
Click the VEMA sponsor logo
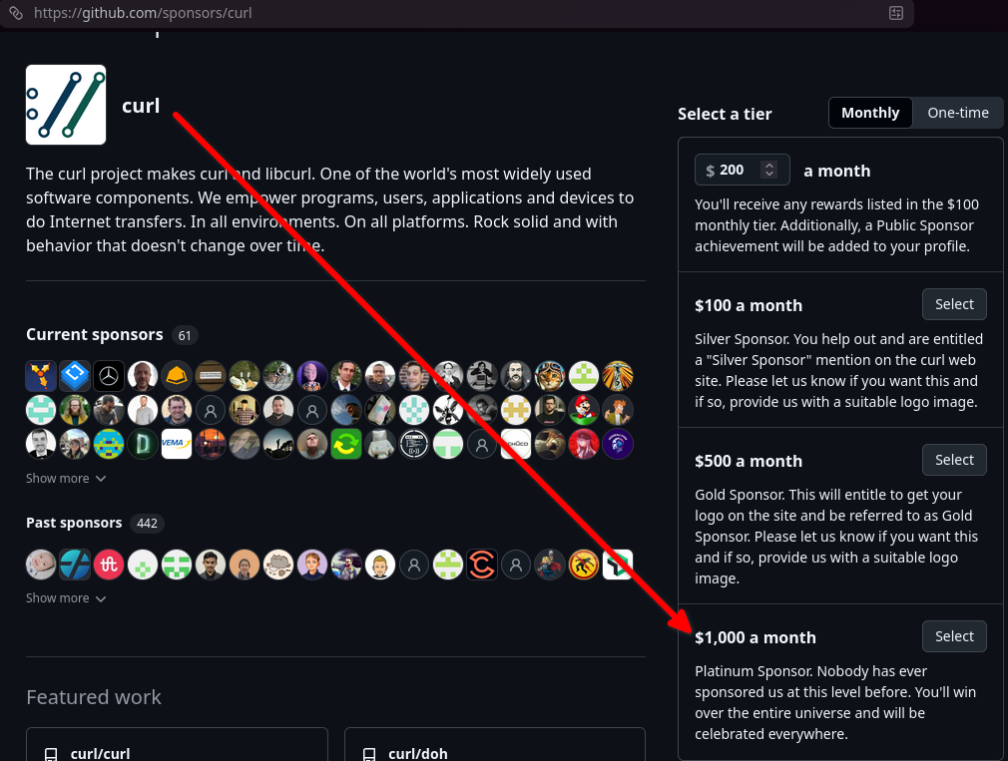pyautogui.click(x=177, y=444)
